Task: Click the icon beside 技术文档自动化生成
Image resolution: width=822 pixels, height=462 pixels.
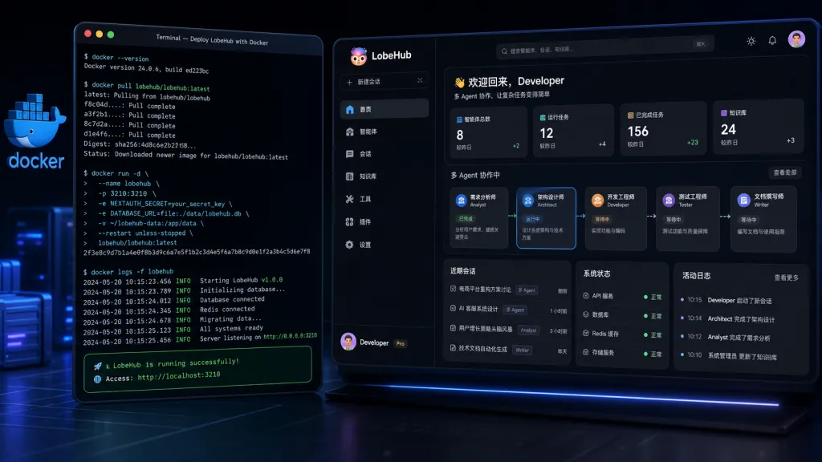Action: tap(453, 347)
